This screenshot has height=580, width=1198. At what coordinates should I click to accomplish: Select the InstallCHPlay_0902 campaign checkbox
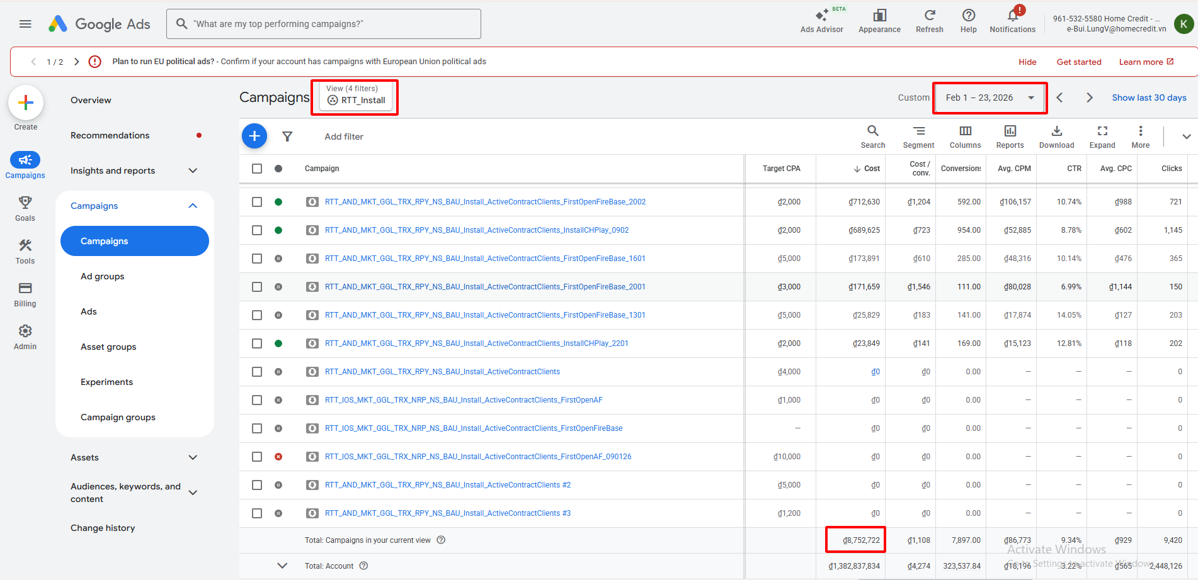pyautogui.click(x=257, y=230)
